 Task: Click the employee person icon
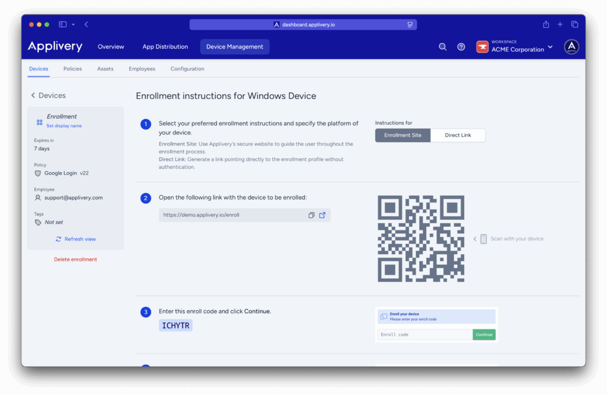pyautogui.click(x=37, y=198)
